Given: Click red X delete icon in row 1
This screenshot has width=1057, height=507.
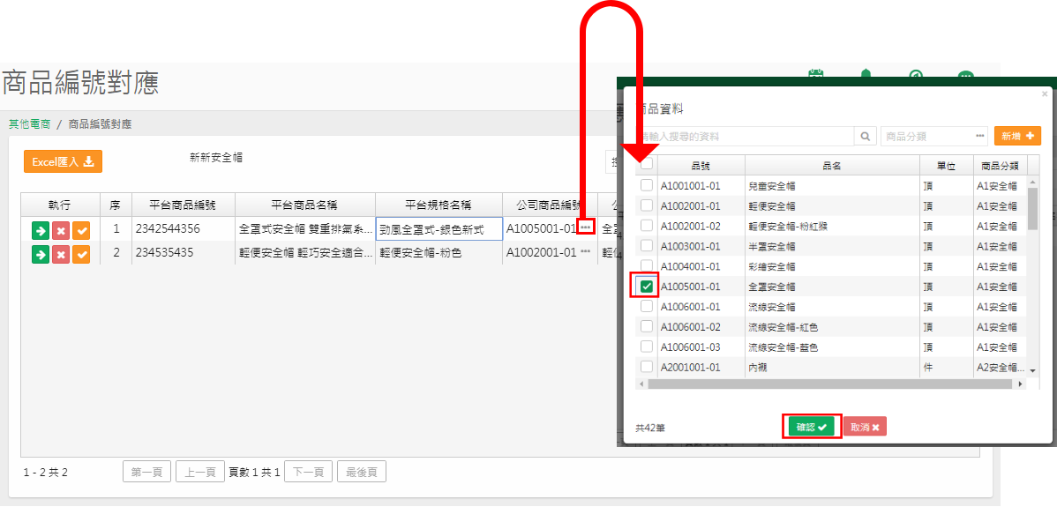Looking at the screenshot, I should pos(61,231).
